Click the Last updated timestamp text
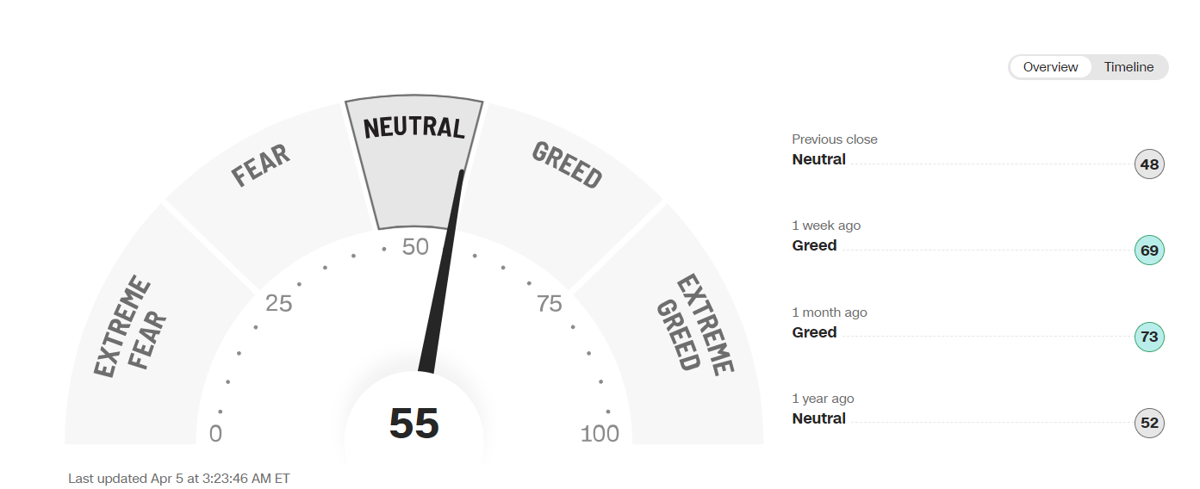 click(179, 478)
